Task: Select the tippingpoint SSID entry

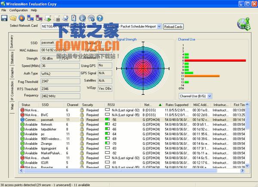Action: pyautogui.click(x=49, y=148)
